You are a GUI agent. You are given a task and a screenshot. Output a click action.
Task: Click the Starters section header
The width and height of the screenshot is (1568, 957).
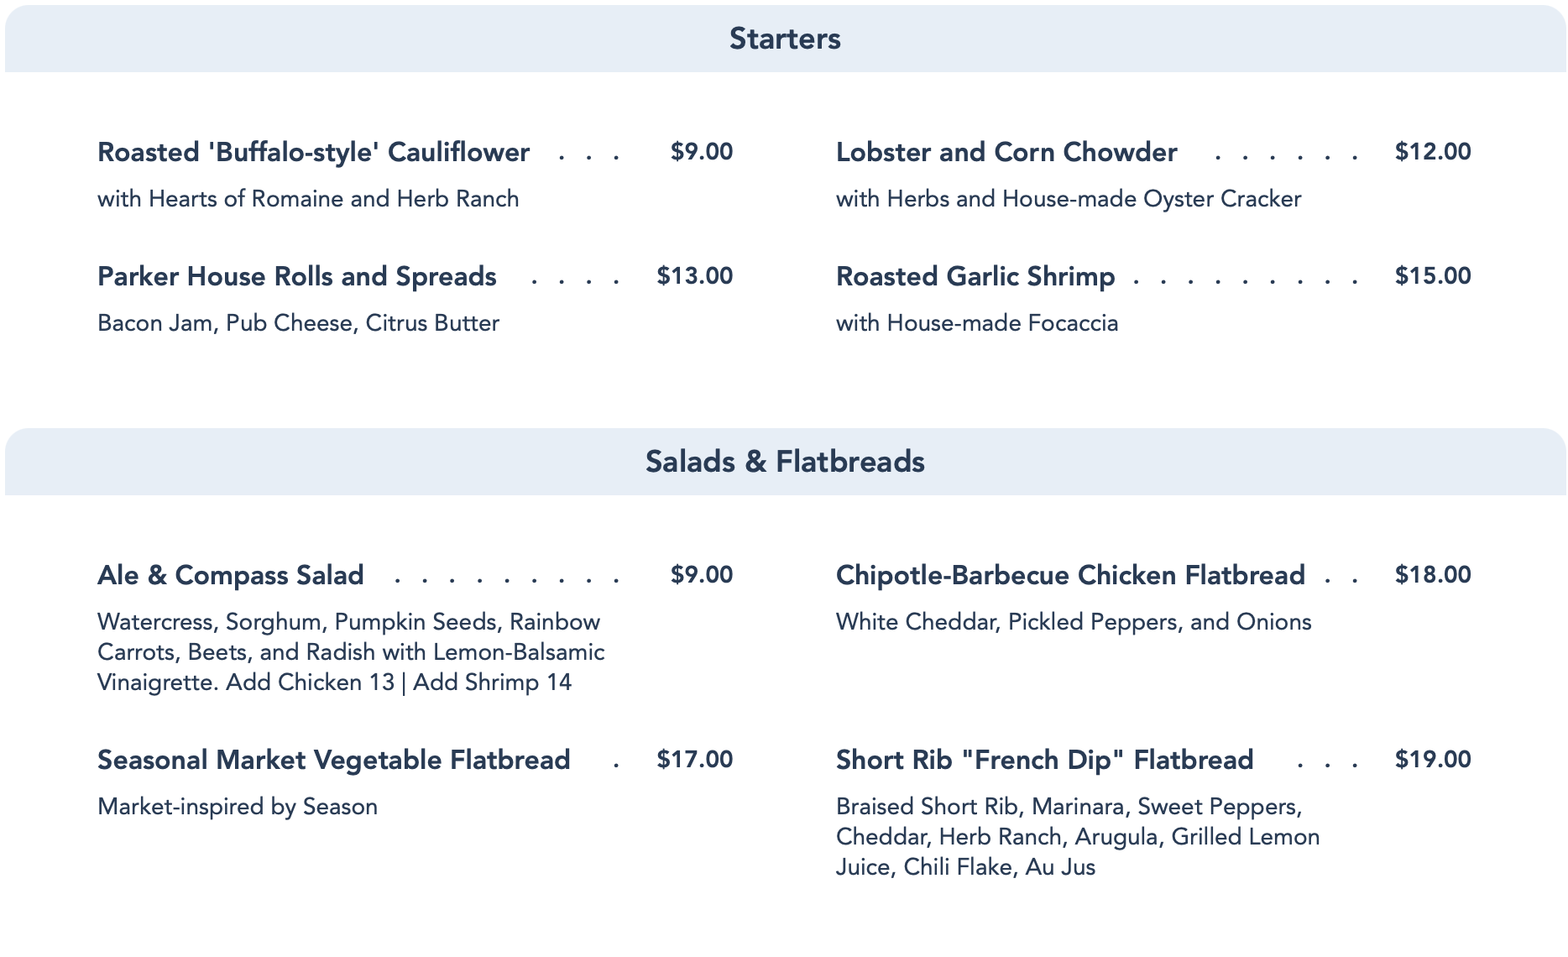[785, 39]
